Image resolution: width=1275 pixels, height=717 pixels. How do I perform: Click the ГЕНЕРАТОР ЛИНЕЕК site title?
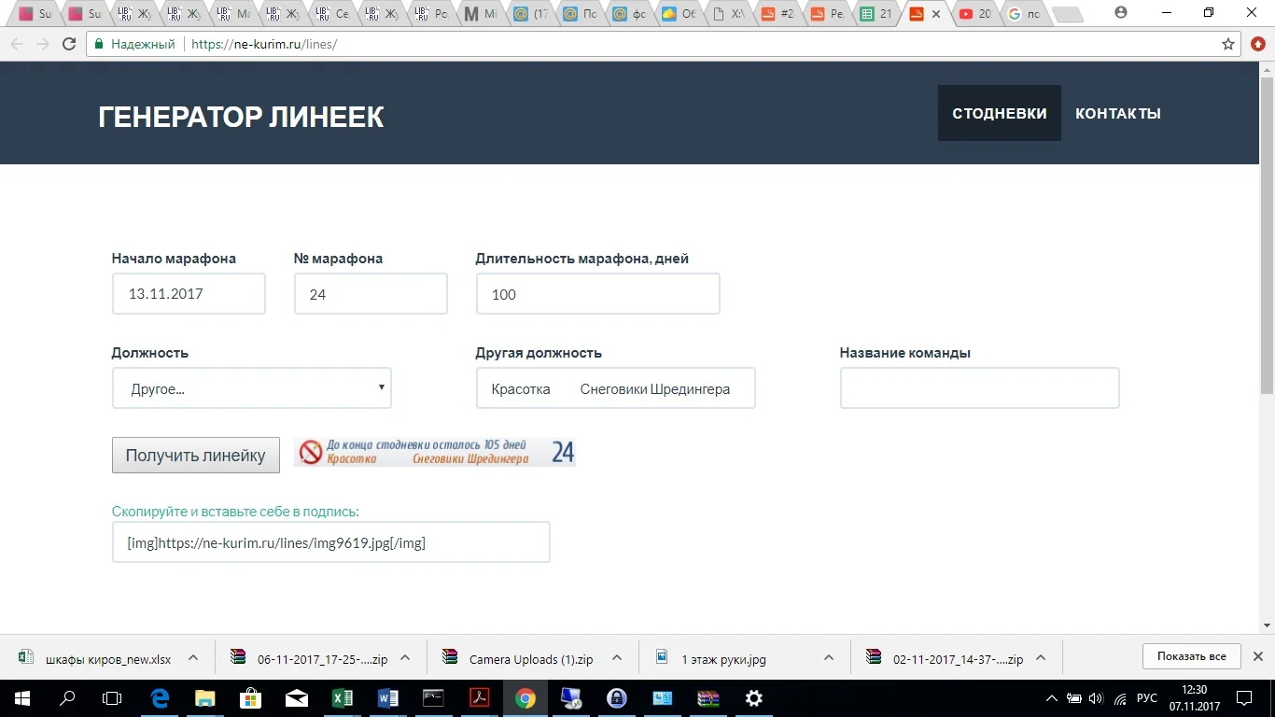point(241,117)
